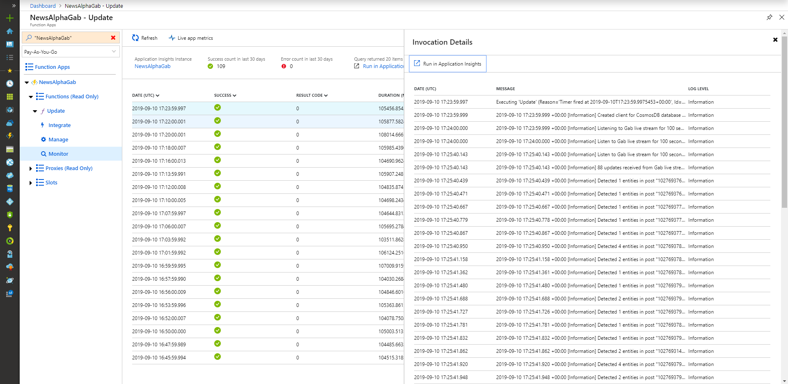788x384 pixels.
Task: Open the Pay-As-You-Go subscription dropdown
Action: point(71,52)
